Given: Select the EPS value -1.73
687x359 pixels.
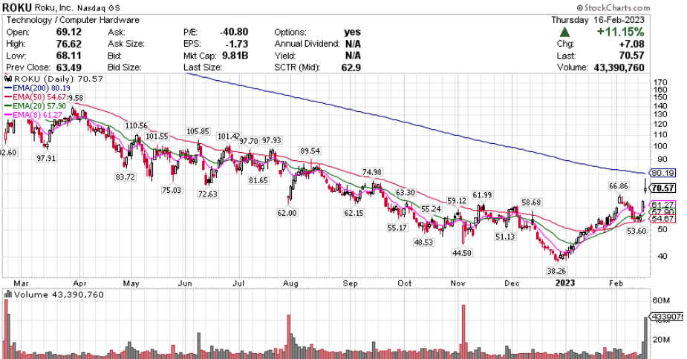Looking at the screenshot, I should pyautogui.click(x=237, y=44).
